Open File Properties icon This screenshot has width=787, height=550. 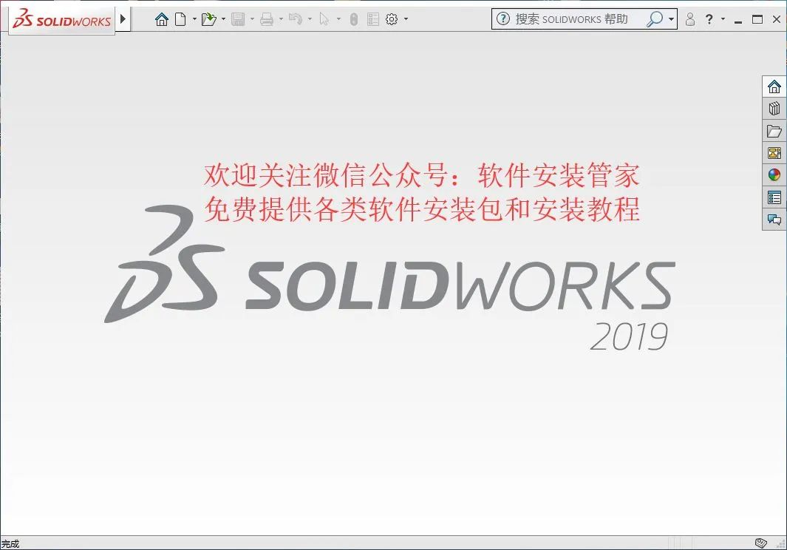point(373,19)
